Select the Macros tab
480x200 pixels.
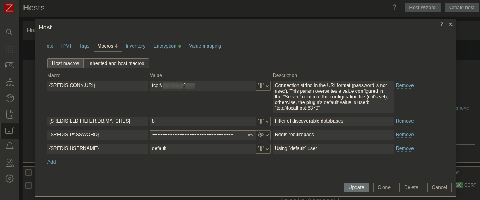[108, 46]
